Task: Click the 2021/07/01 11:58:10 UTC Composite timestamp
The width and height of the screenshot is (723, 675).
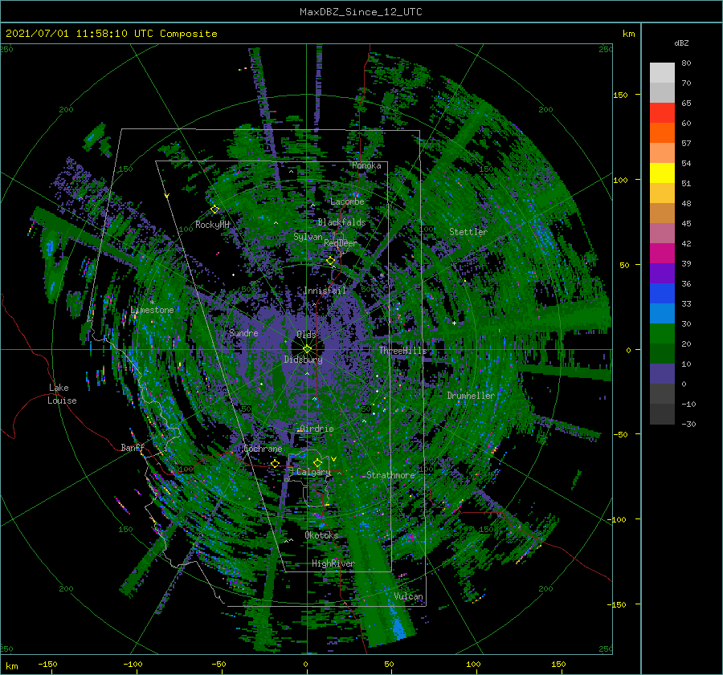Action: coord(111,34)
